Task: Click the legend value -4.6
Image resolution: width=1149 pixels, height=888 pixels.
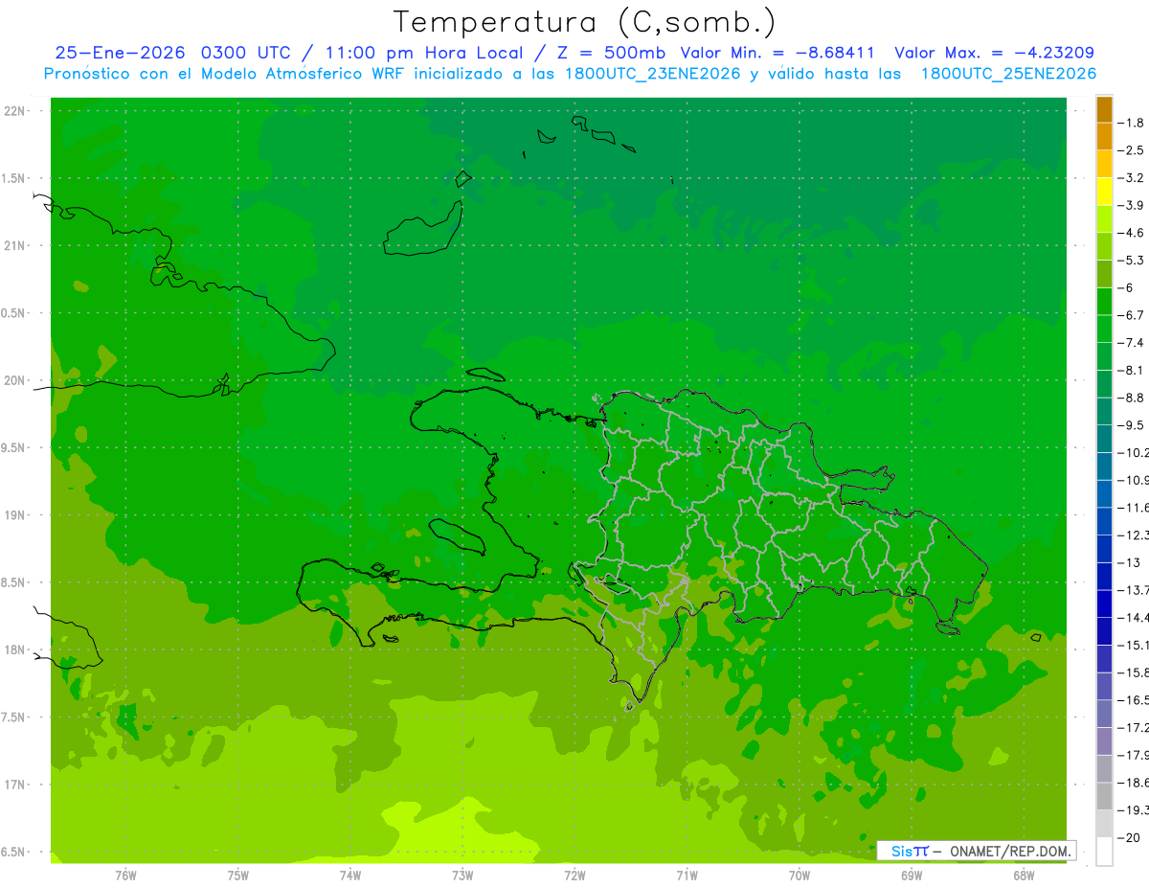Action: [1131, 233]
